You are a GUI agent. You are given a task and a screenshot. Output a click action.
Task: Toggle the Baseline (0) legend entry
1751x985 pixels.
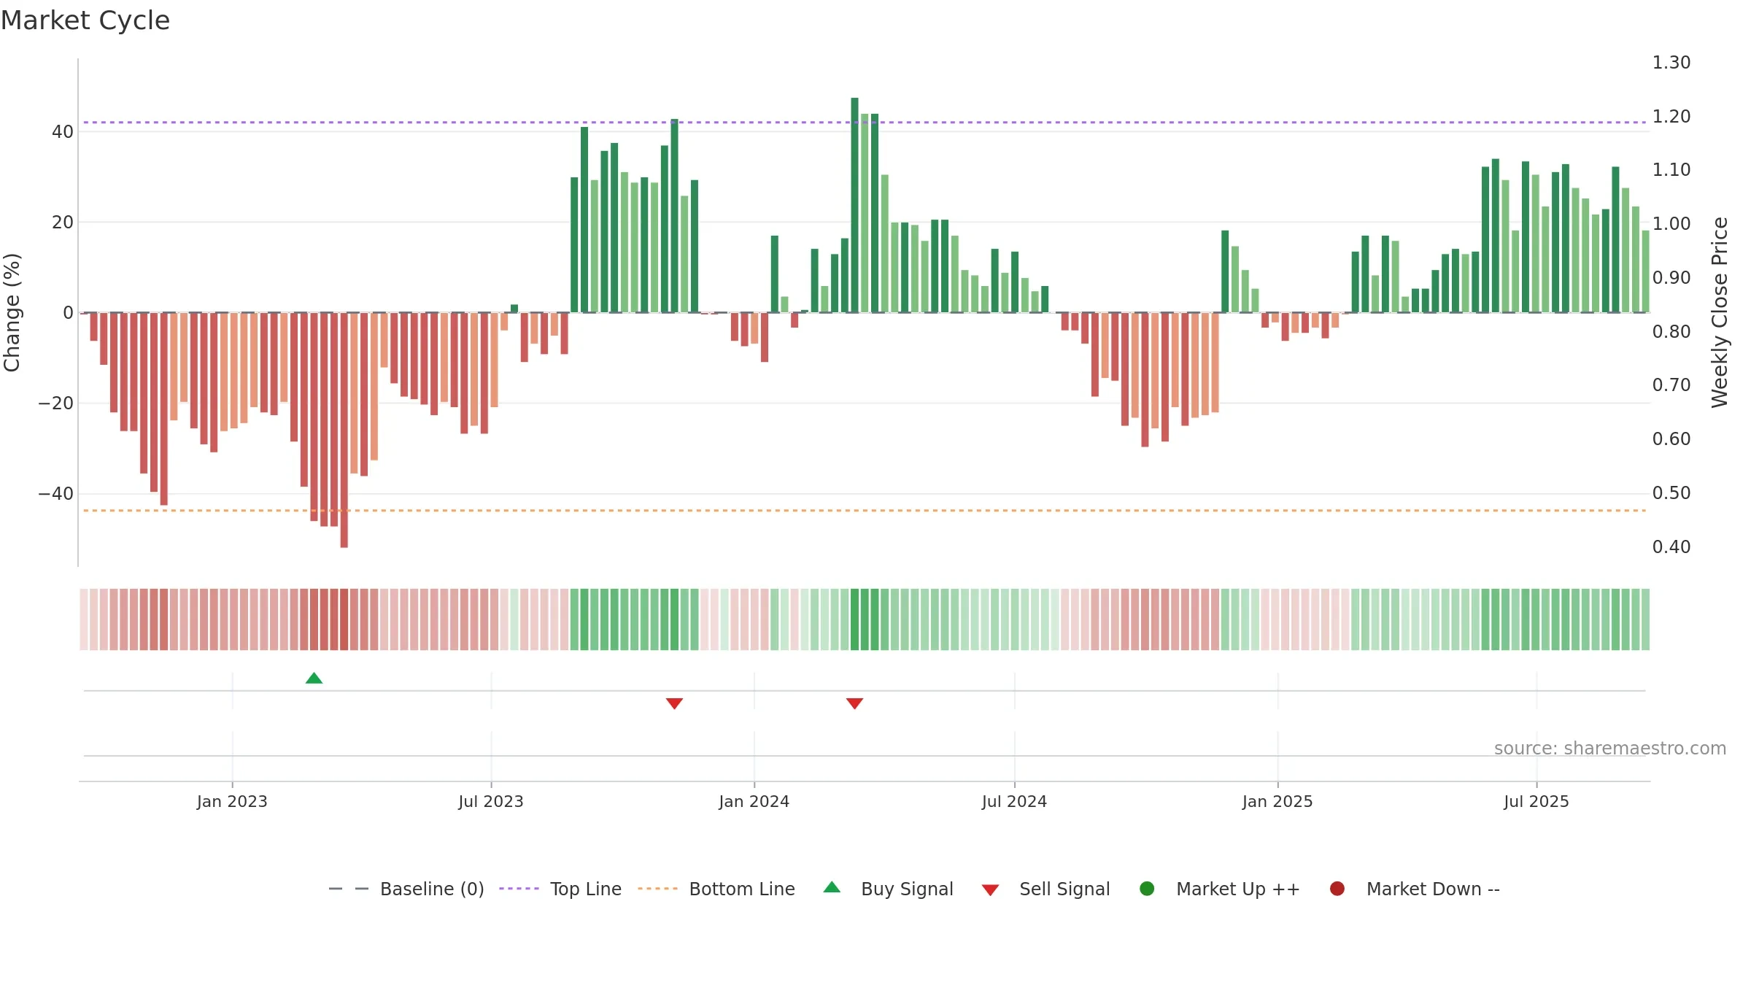point(406,889)
